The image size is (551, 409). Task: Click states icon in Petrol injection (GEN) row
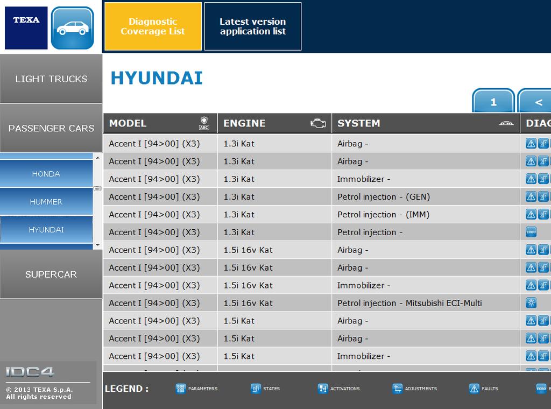(x=543, y=196)
